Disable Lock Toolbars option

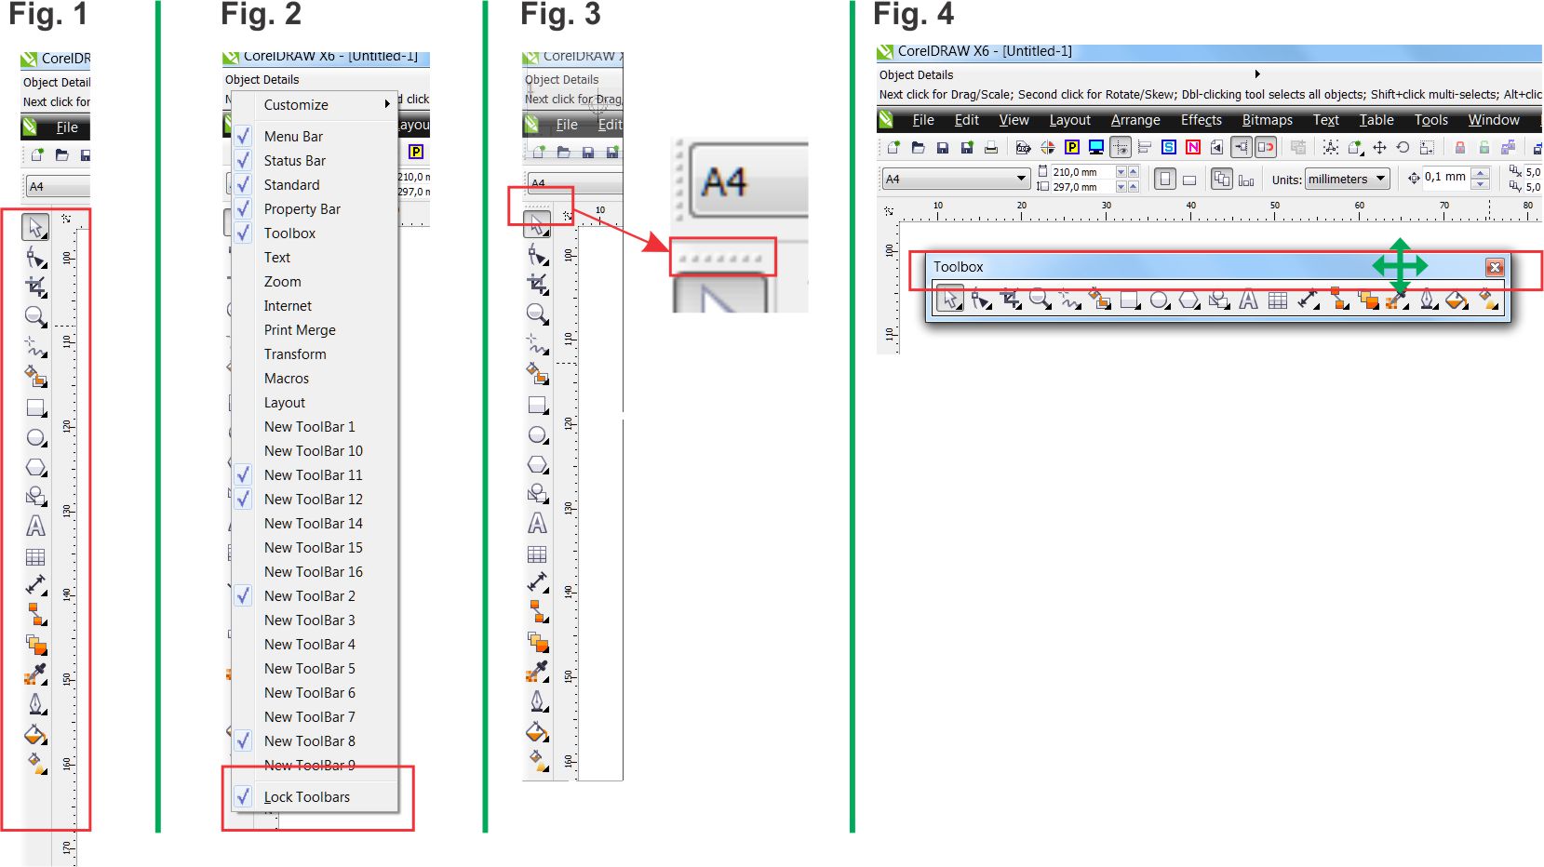click(315, 796)
